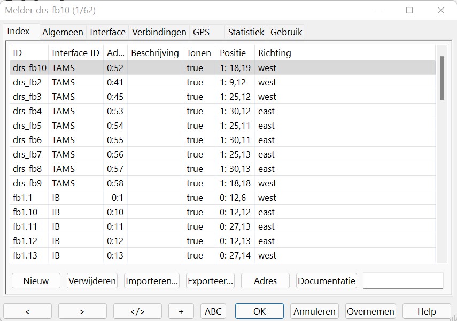The image size is (457, 321).
Task: Sort by Richting column header
Action: [274, 53]
